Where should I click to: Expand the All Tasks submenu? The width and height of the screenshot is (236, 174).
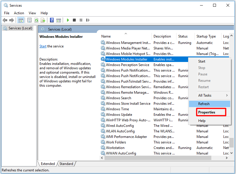pos(210,95)
